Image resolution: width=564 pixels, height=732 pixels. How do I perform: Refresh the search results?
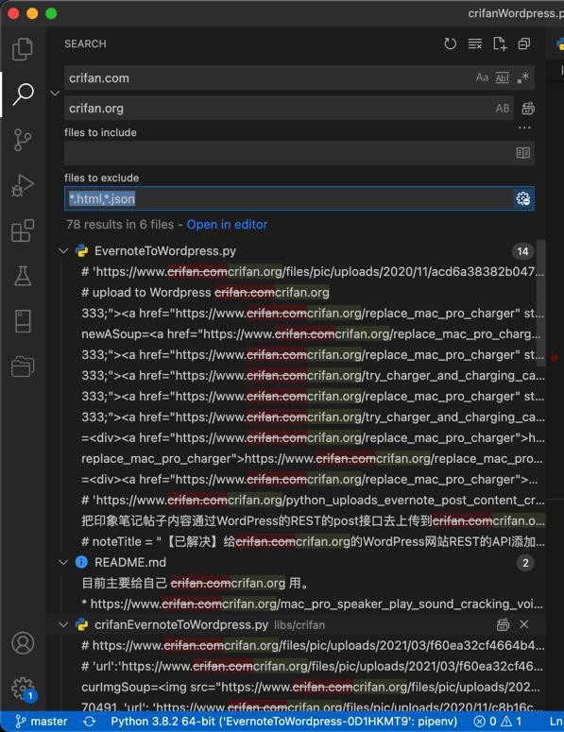(x=450, y=43)
